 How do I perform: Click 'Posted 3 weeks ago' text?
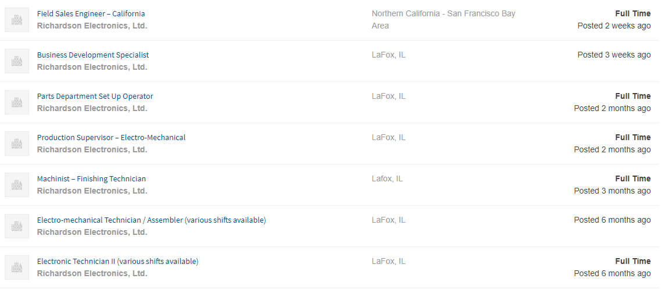614,55
